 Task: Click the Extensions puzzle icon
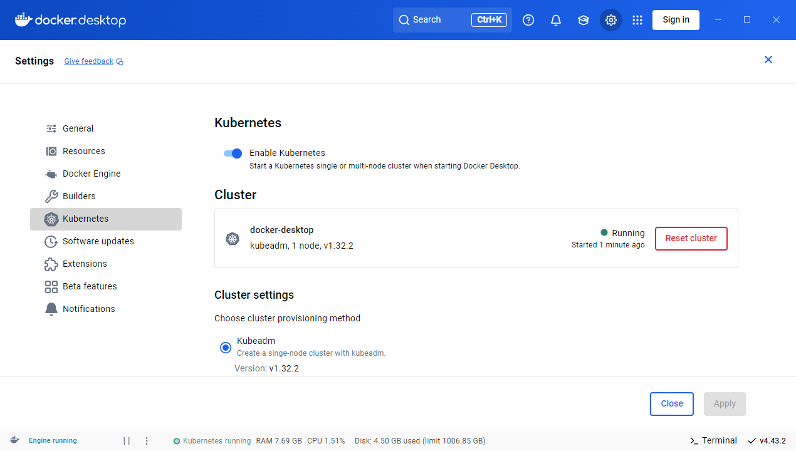[x=51, y=264]
